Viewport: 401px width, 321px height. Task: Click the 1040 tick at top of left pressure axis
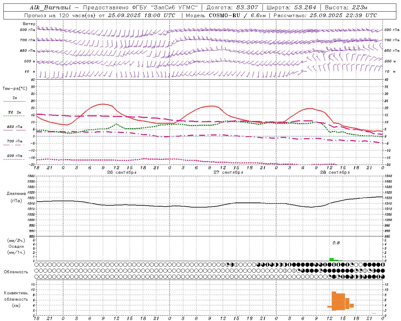click(32, 176)
